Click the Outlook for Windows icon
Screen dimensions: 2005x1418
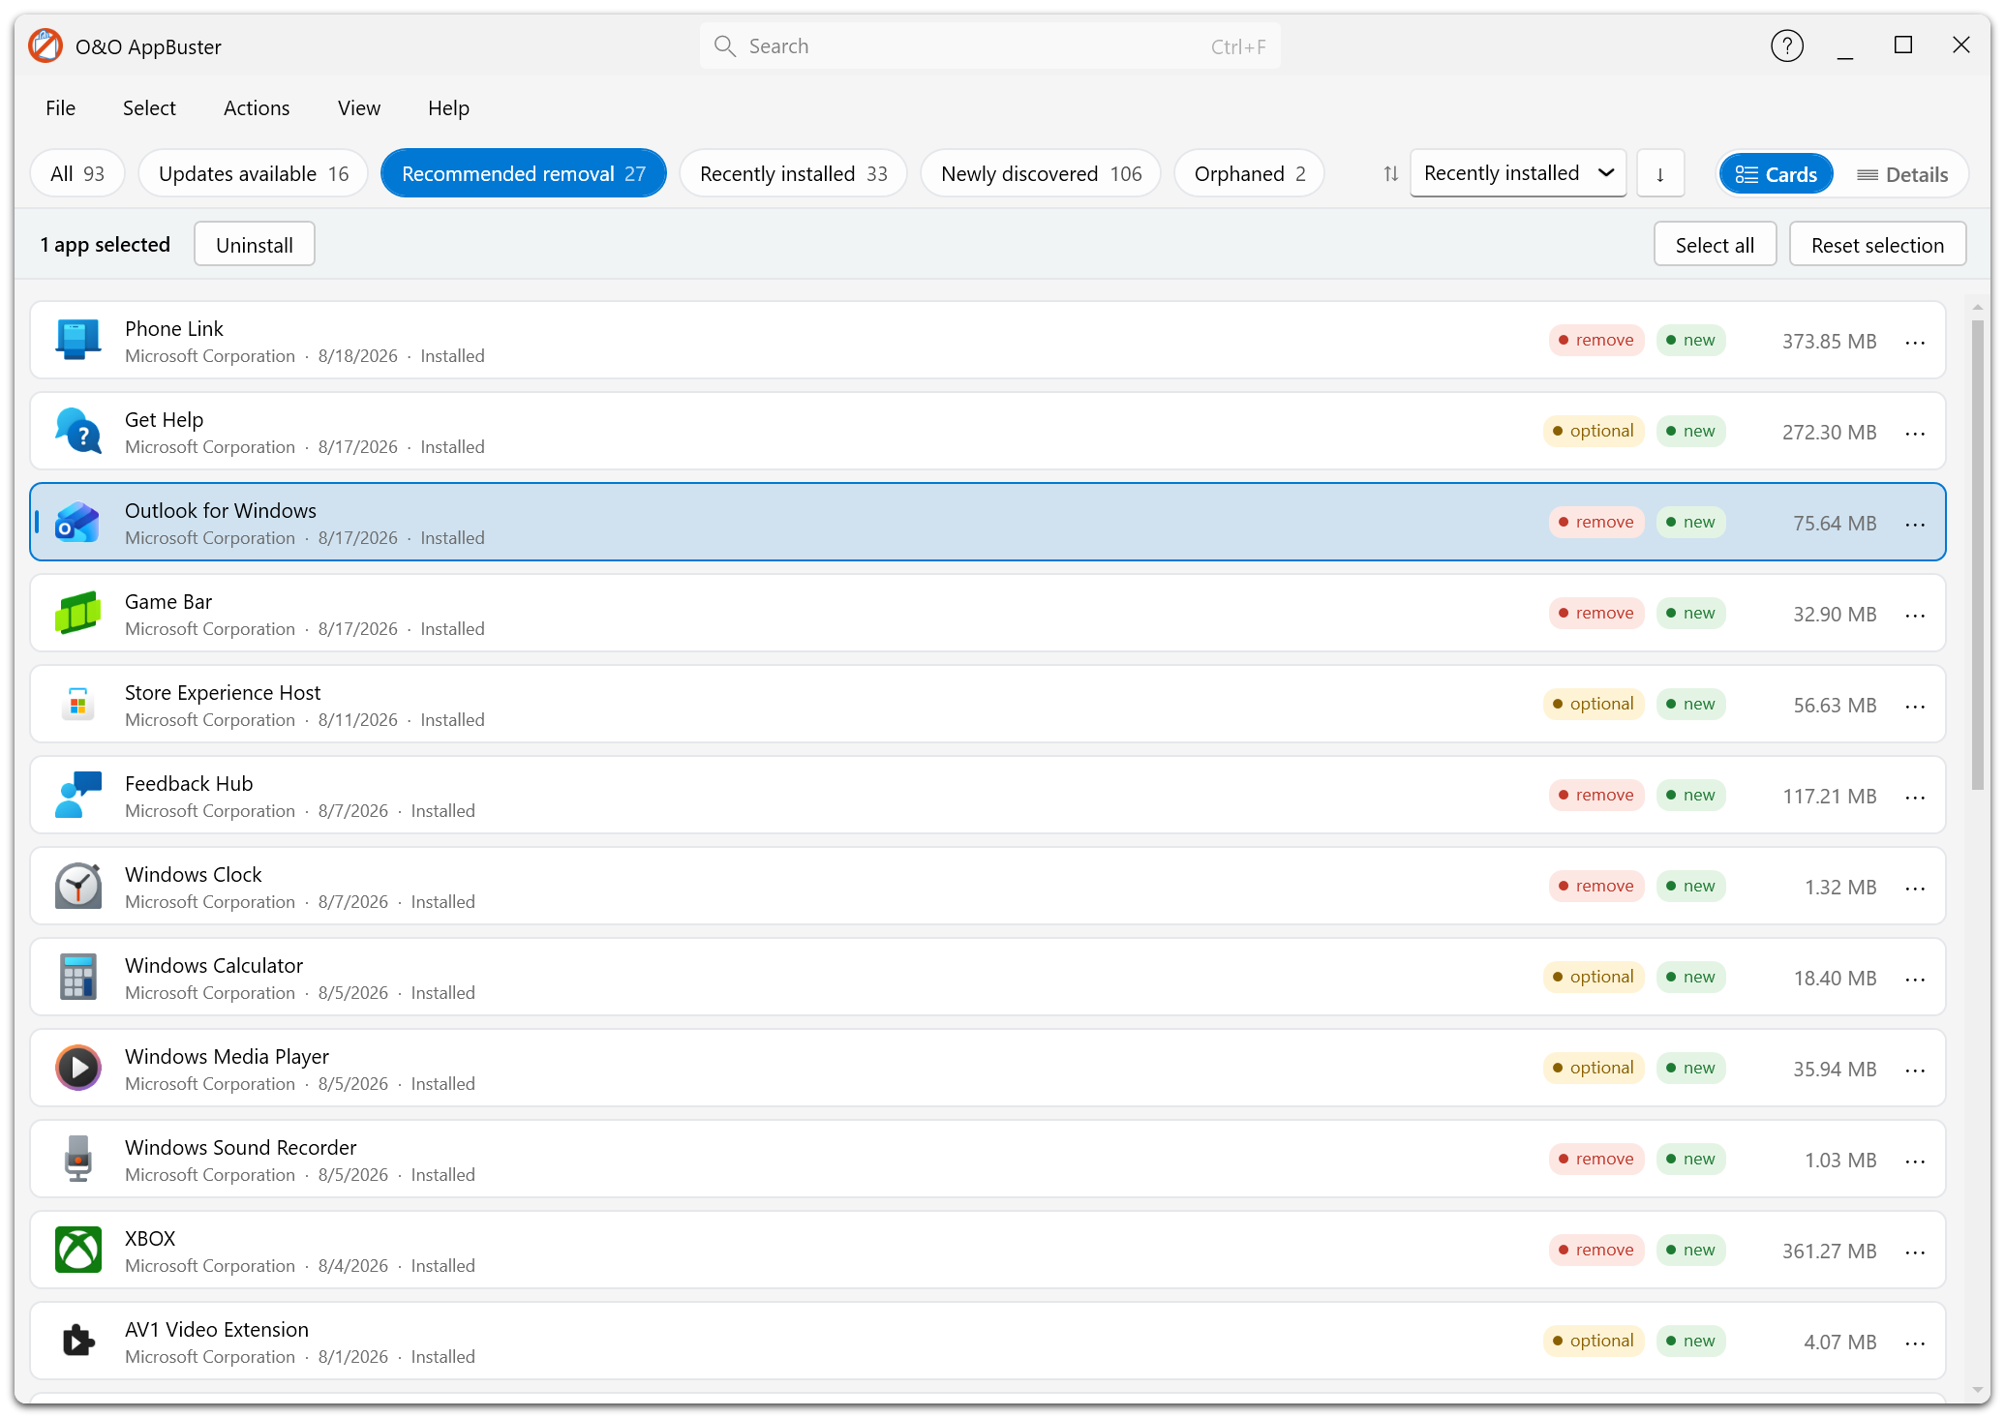77,522
